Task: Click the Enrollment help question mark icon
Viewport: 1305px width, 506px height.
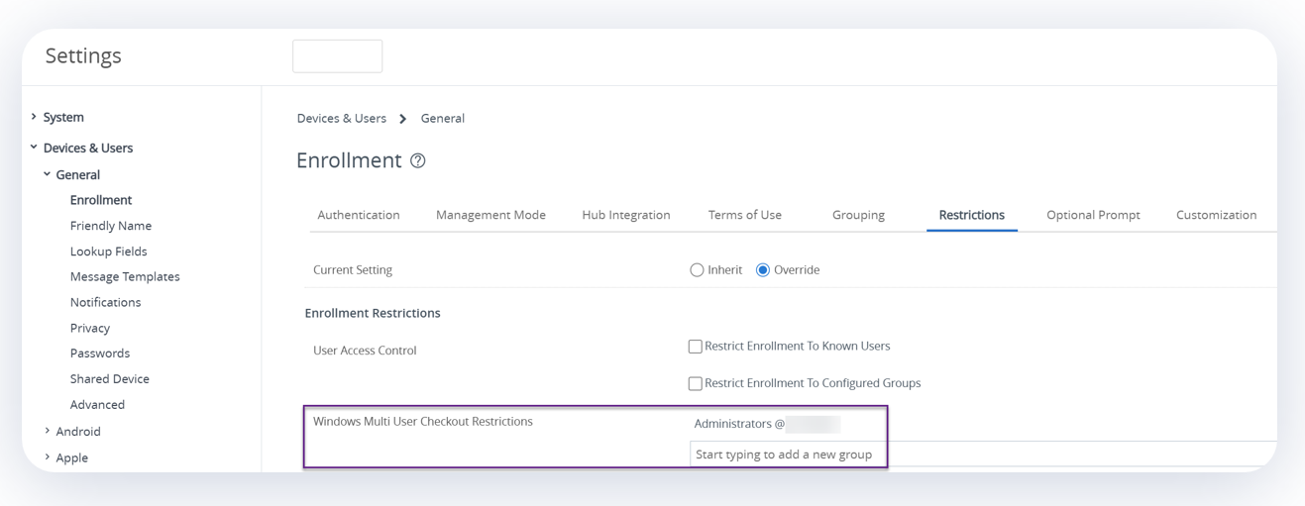Action: click(x=418, y=160)
